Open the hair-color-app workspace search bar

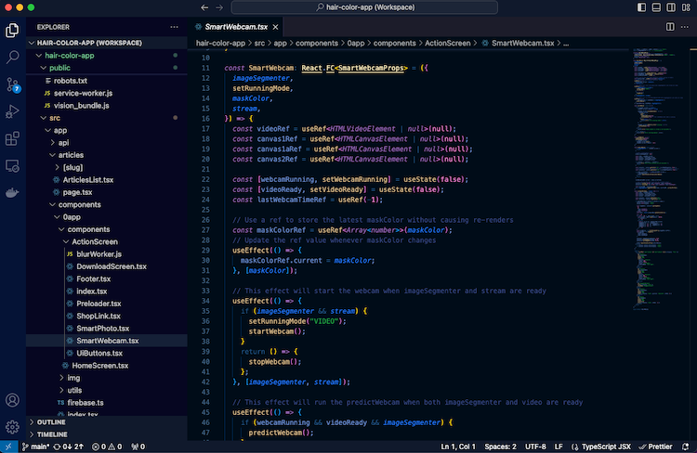(x=364, y=7)
